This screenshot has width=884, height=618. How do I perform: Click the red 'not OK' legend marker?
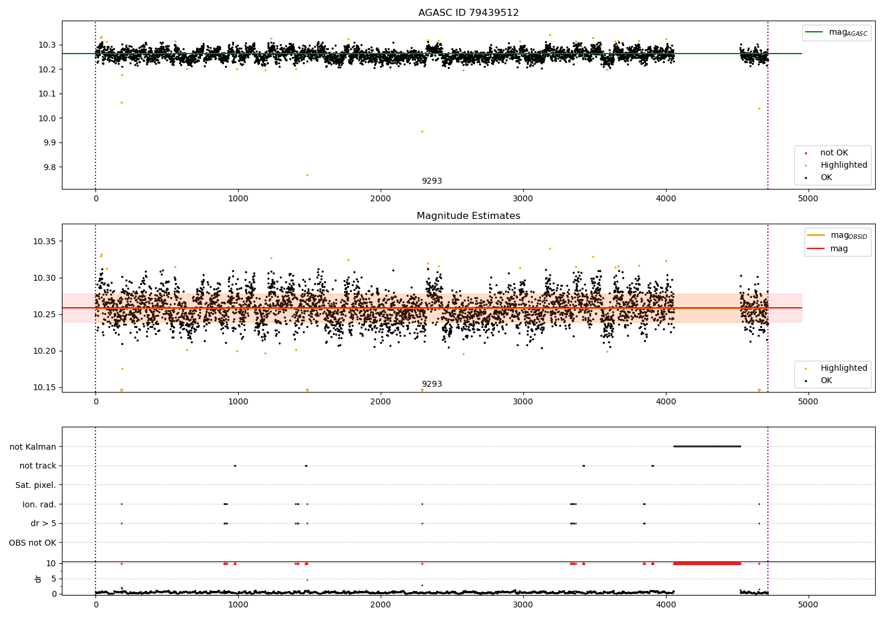click(x=806, y=153)
